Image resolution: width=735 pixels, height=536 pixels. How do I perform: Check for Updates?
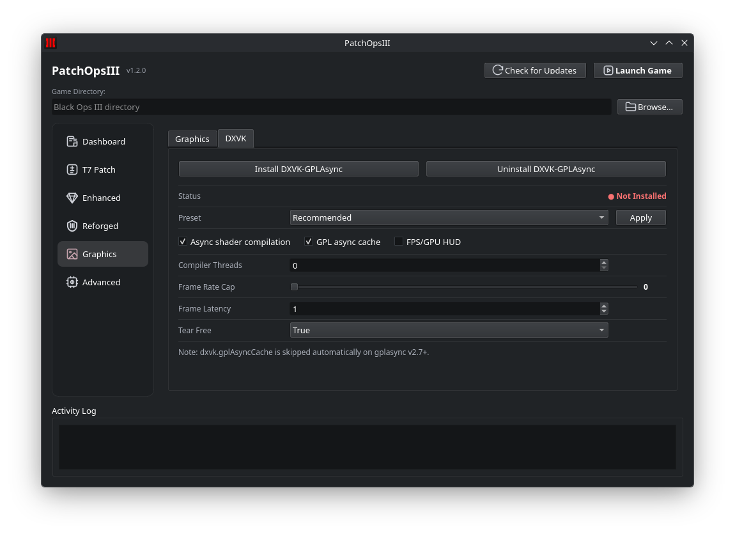click(x=535, y=70)
